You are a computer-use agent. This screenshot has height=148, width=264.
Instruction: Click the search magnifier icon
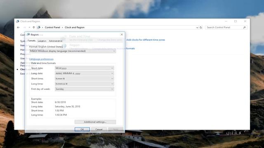244,28
